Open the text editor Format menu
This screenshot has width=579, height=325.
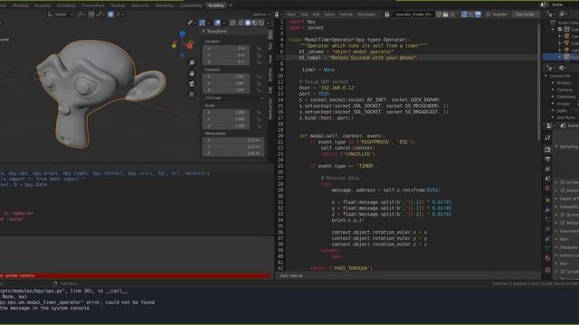coord(346,14)
